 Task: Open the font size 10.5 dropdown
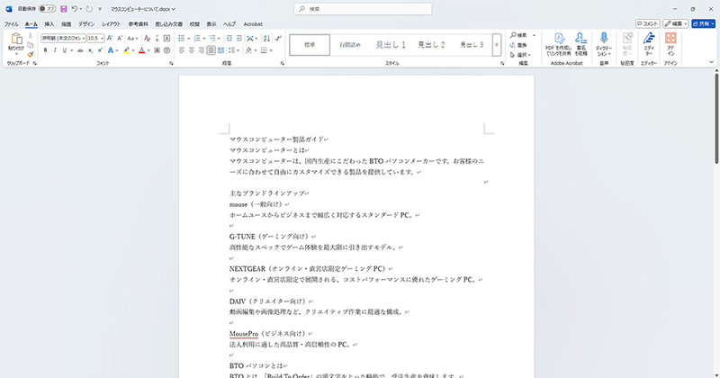point(102,38)
